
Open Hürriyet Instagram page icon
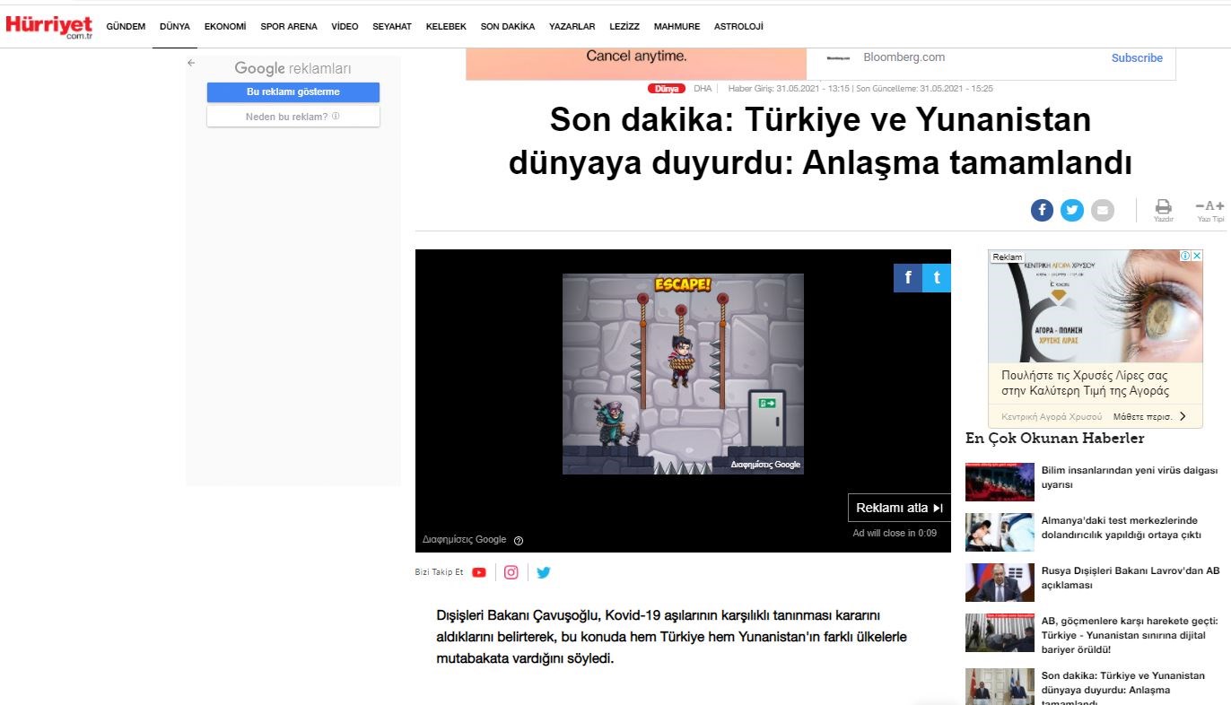[511, 572]
